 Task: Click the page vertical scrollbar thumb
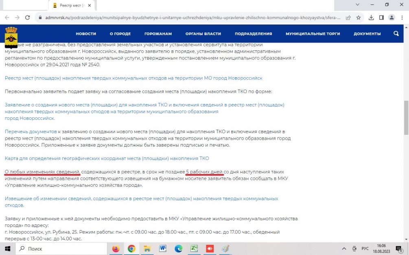coord(406,118)
